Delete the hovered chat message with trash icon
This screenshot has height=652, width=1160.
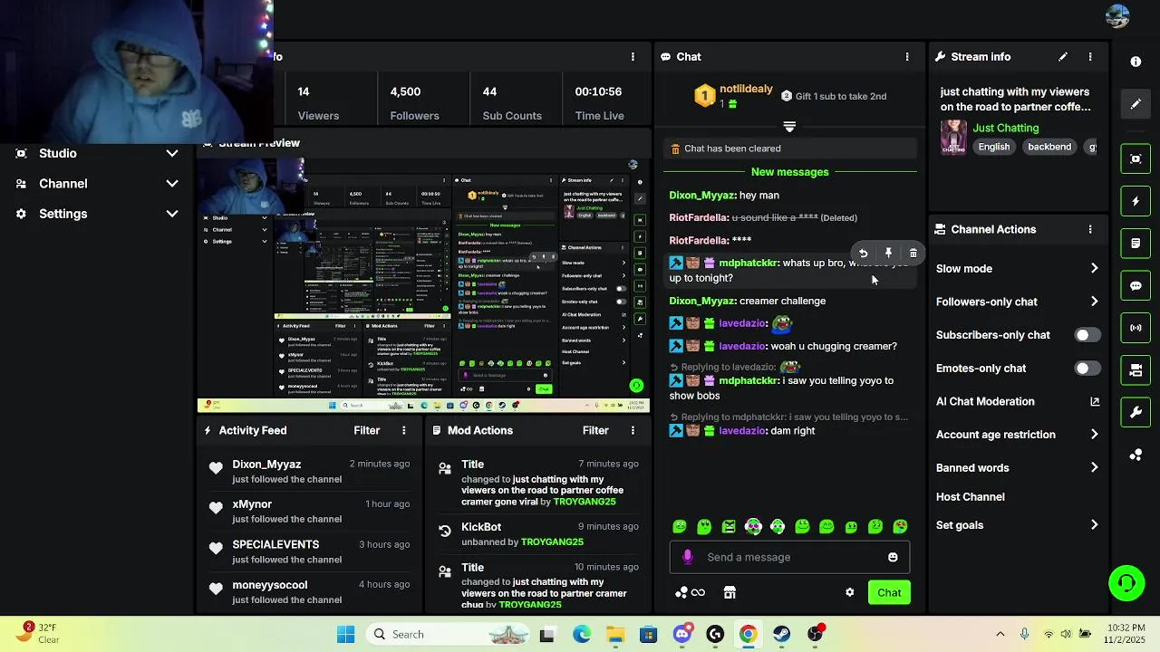[913, 254]
